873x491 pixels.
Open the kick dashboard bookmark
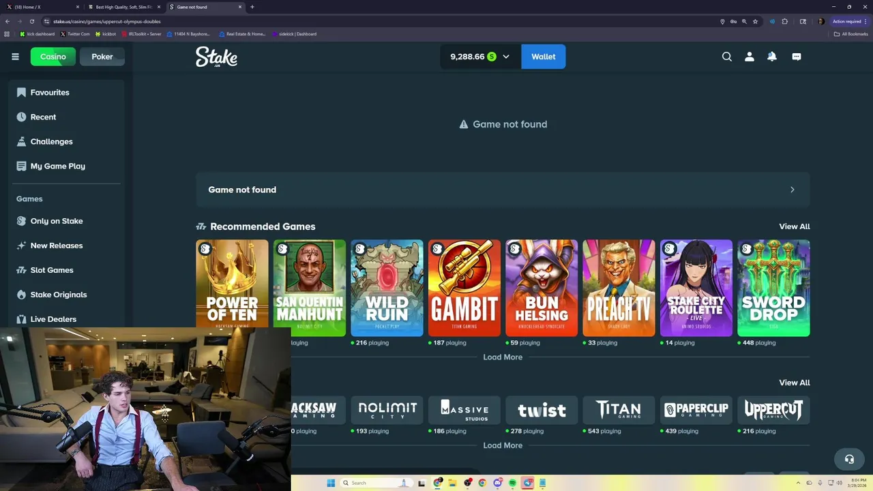click(38, 34)
